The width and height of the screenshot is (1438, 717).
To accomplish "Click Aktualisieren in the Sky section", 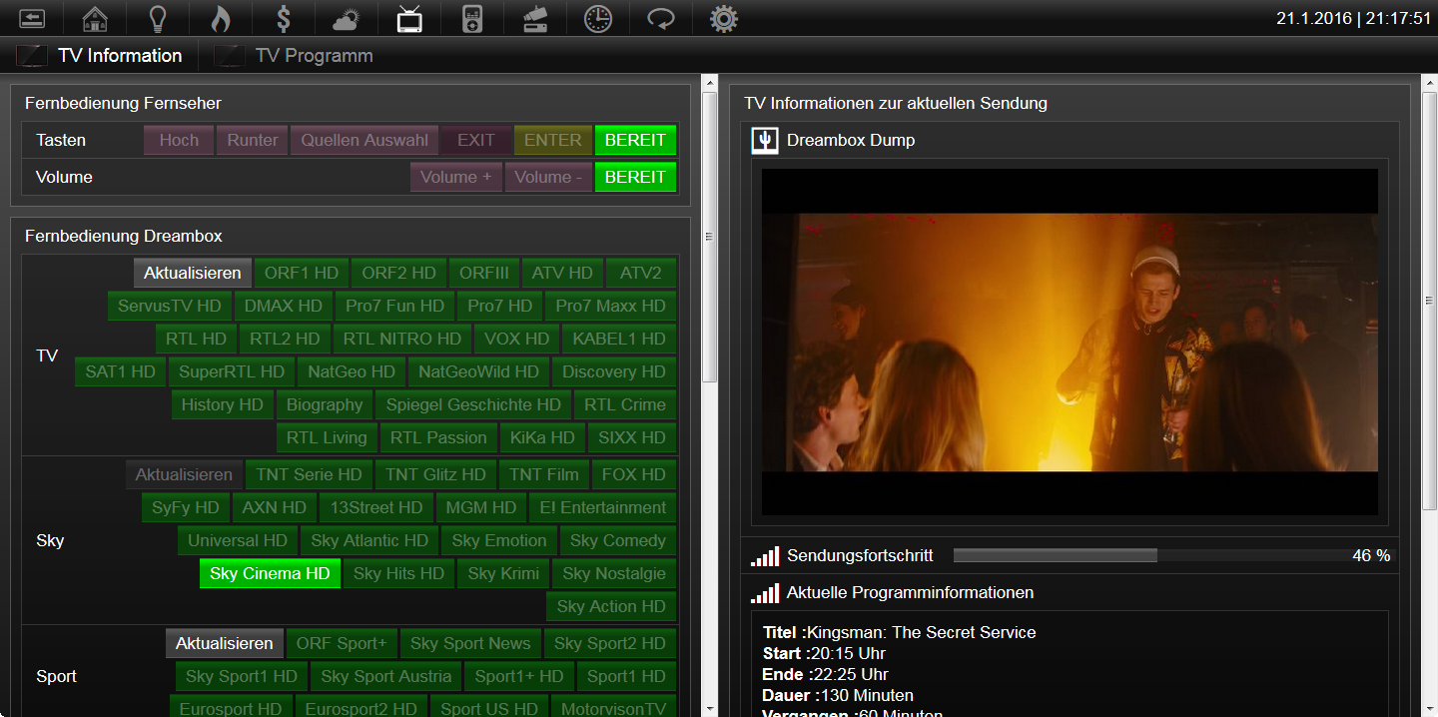I will point(185,474).
